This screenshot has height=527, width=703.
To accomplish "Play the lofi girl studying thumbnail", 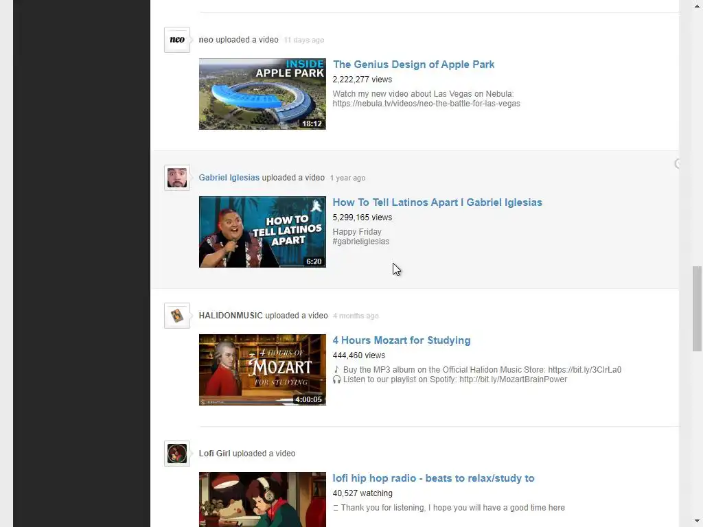I will (262, 500).
